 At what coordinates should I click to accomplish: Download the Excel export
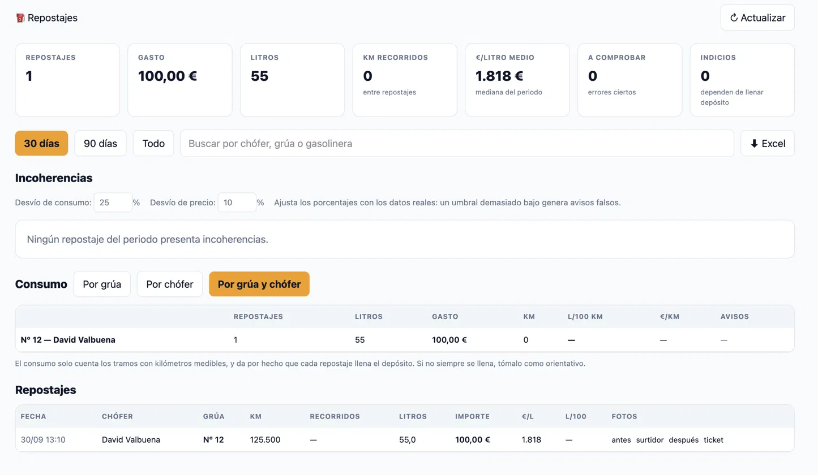point(768,144)
